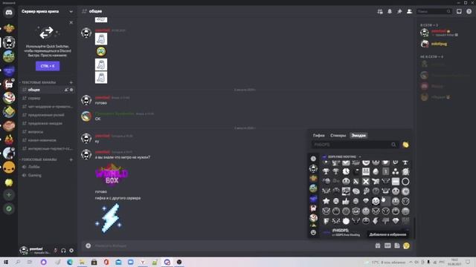Open the gift Nitro icon
Screen dimensions: 476x267
(x=378, y=245)
